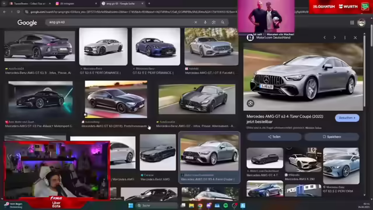Close the image preview panel
The height and width of the screenshot is (210, 373).
point(355,37)
